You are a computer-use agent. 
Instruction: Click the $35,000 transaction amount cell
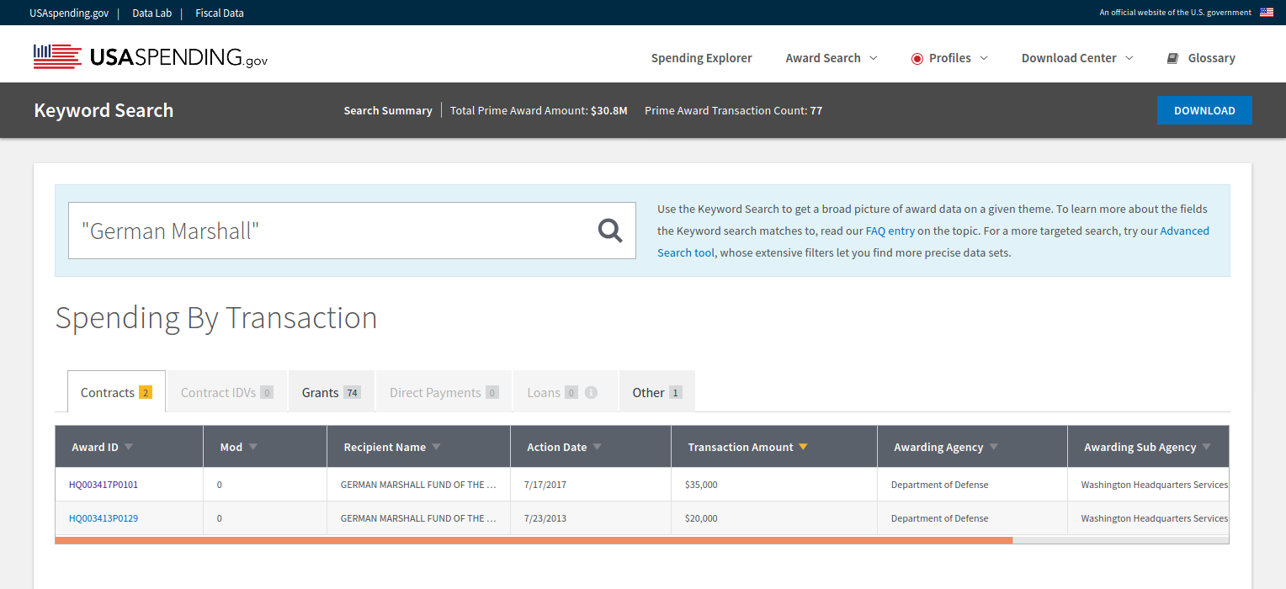point(774,485)
